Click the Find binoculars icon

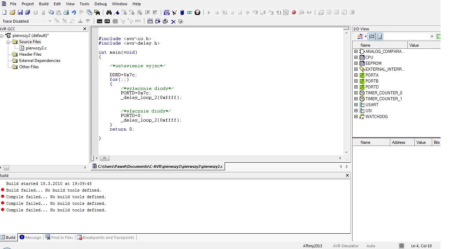click(109, 13)
